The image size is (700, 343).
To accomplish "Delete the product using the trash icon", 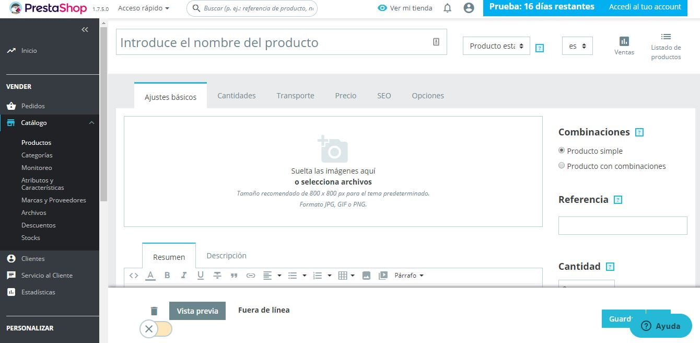I will pos(154,310).
